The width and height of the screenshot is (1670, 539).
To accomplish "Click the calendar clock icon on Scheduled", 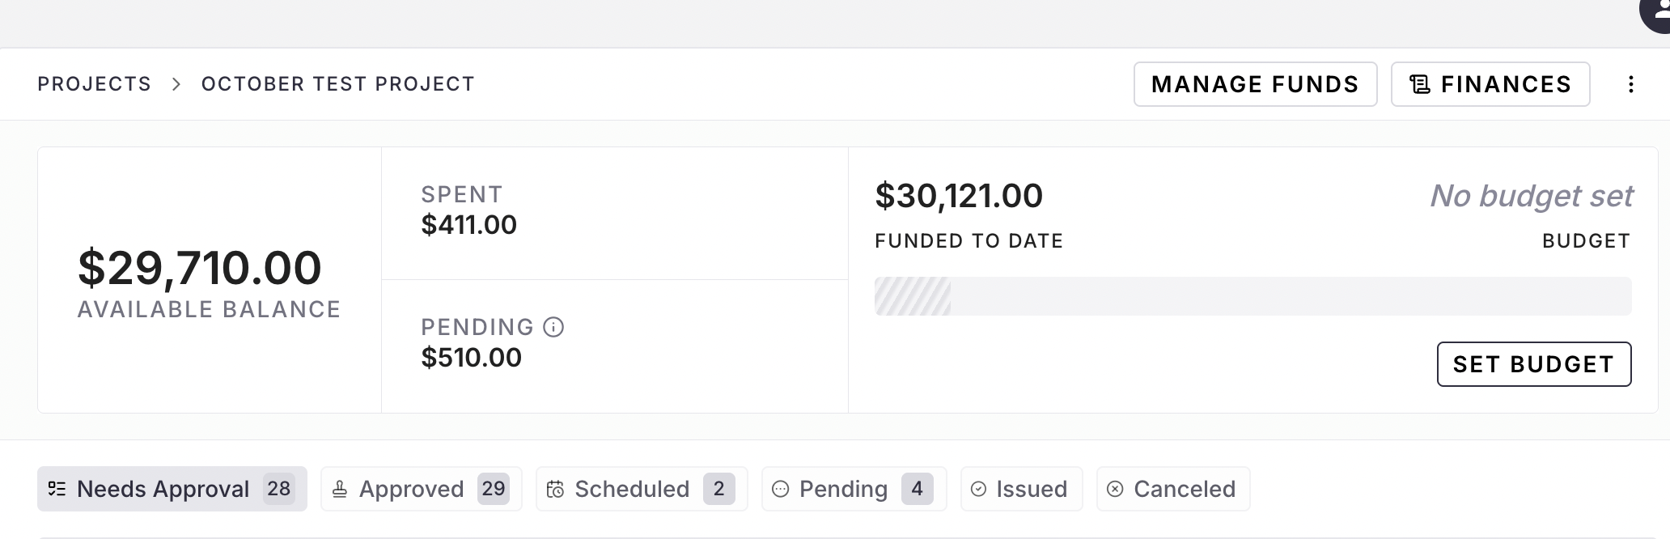I will coord(555,489).
